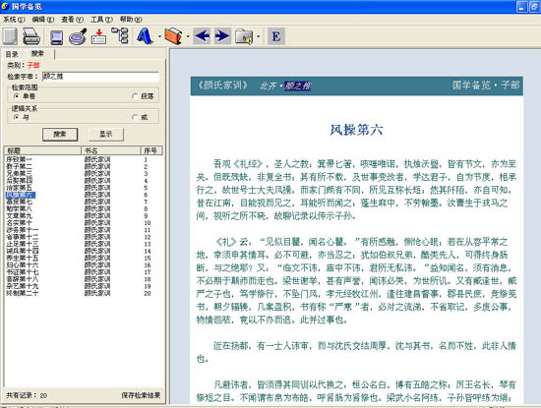Viewport: 541px width, 408px height.
Task: Go forward with the right arrow
Action: click(x=222, y=35)
